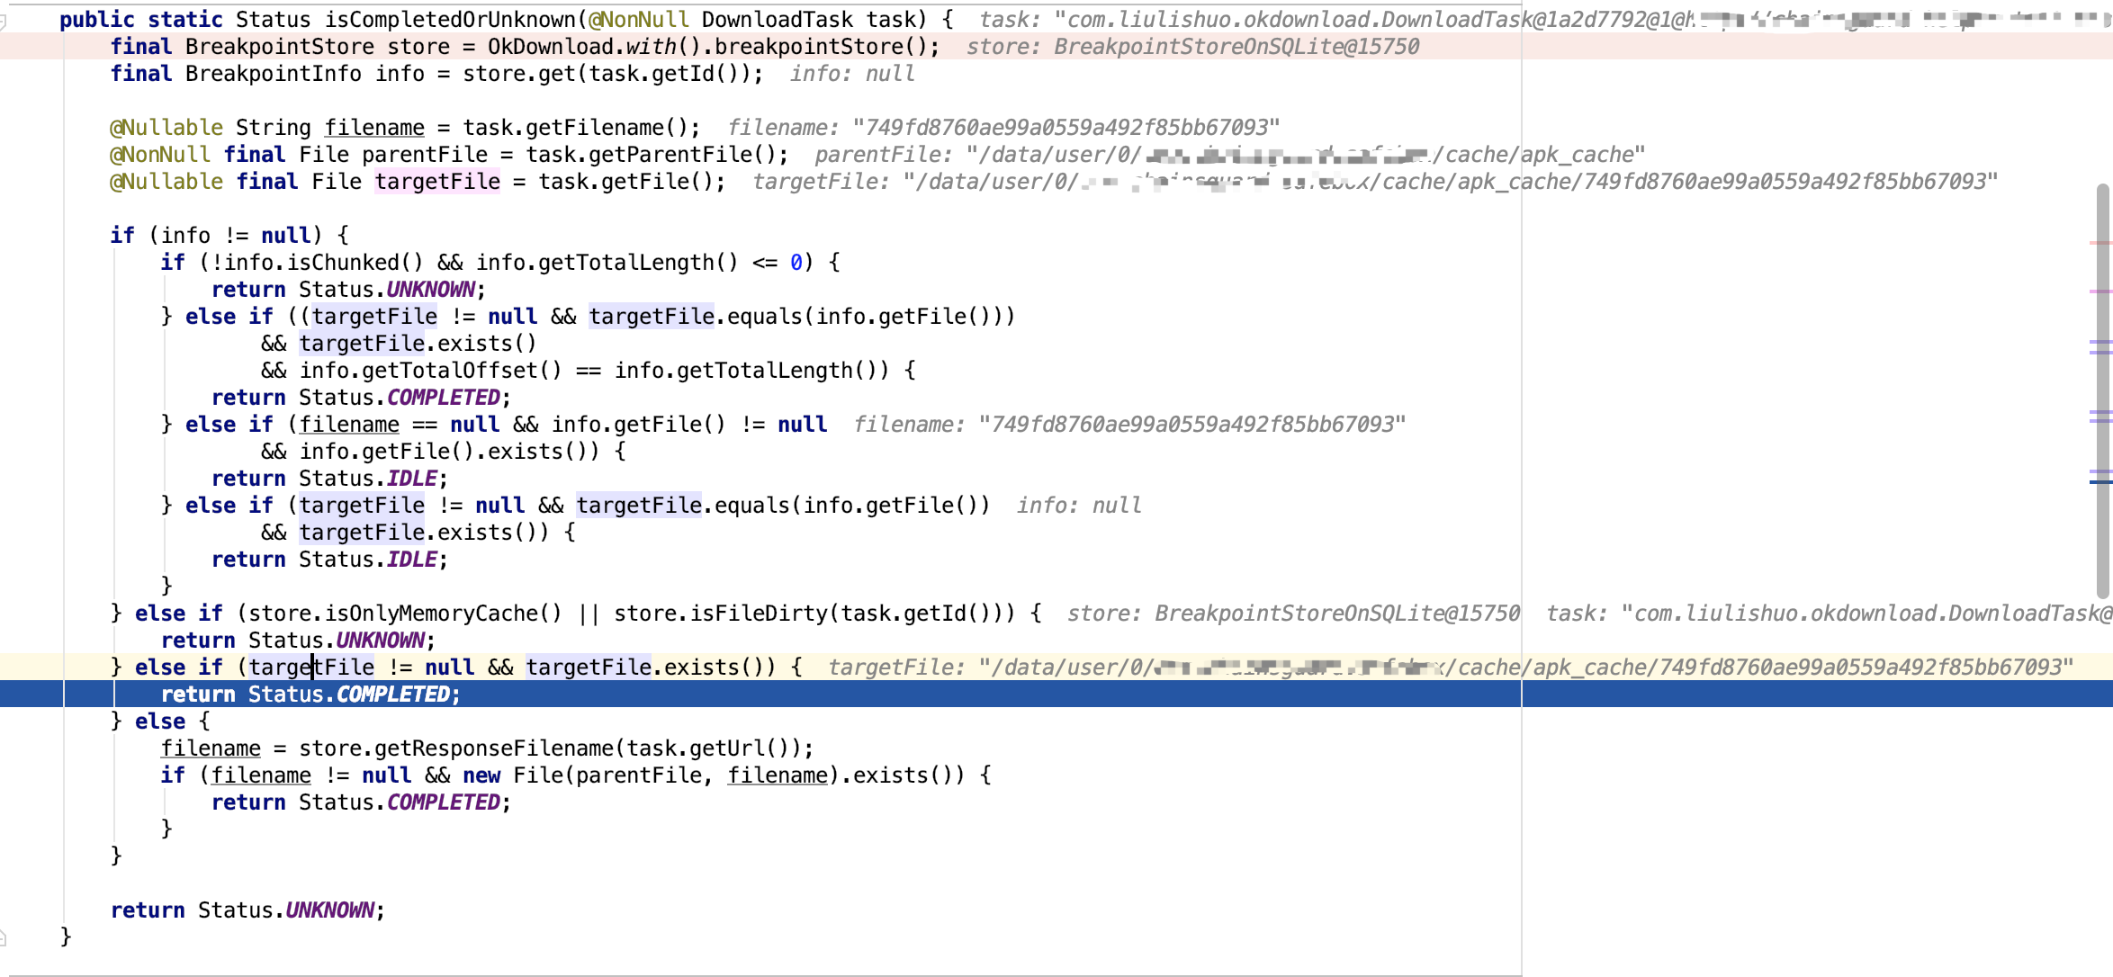Screen dimensions: 2113x977
Task: Click Status.UNKNOWN in the final return statement
Action: (x=328, y=910)
